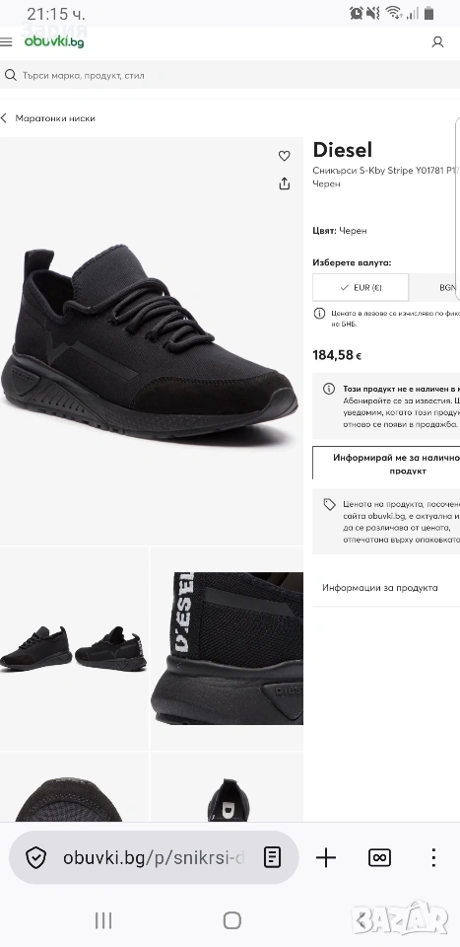The height and width of the screenshot is (947, 460).
Task: Show open tabs counter icon
Action: tap(379, 857)
